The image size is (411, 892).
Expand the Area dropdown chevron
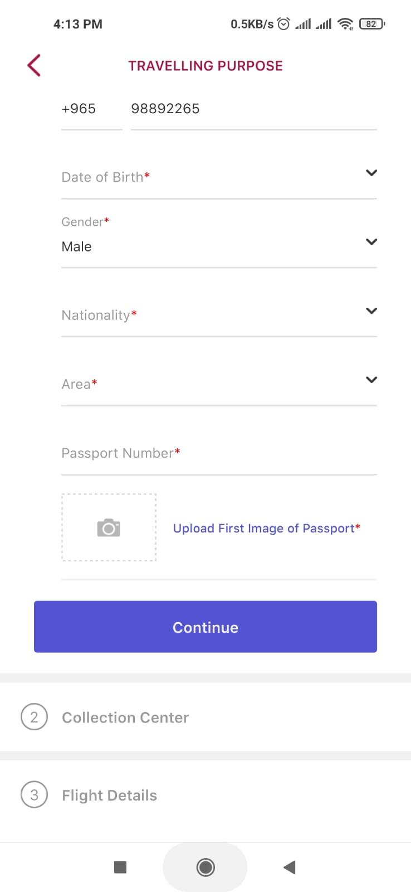(x=371, y=380)
